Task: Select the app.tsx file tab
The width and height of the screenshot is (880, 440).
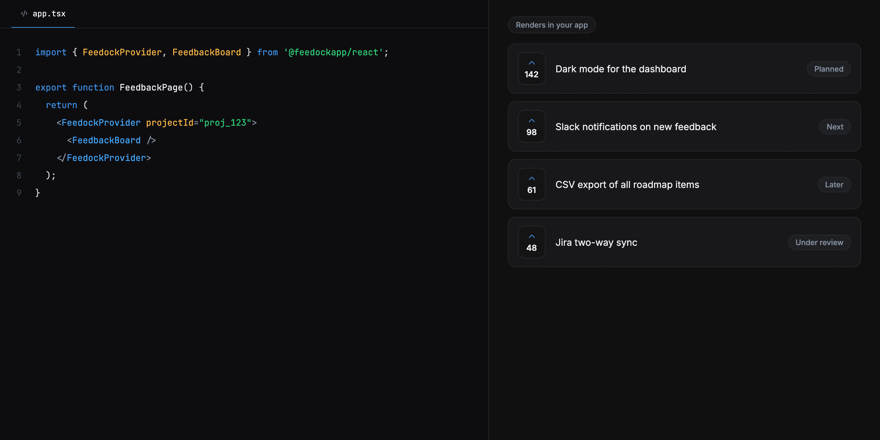Action: click(43, 14)
